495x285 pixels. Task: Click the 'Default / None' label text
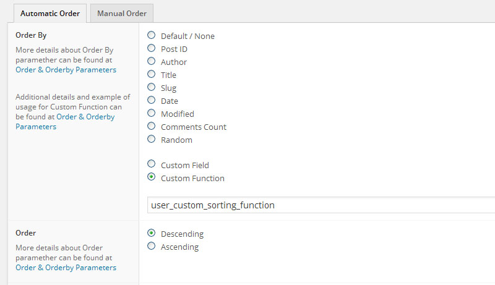click(x=187, y=36)
